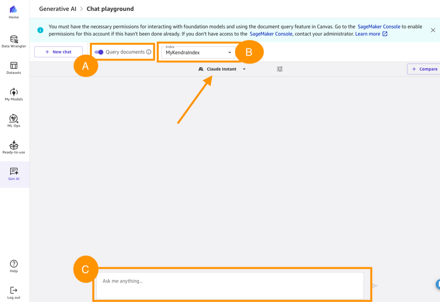The image size is (440, 302).
Task: Open the first SageMaker Console link
Action: (x=379, y=27)
